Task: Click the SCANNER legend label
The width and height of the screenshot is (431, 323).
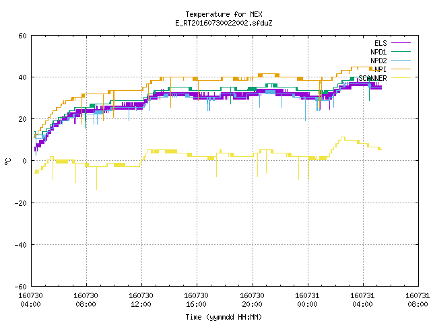Action: click(372, 78)
